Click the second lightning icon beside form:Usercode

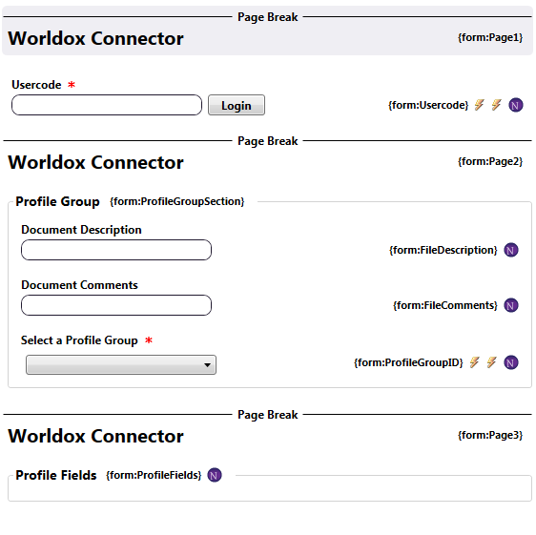click(x=496, y=105)
